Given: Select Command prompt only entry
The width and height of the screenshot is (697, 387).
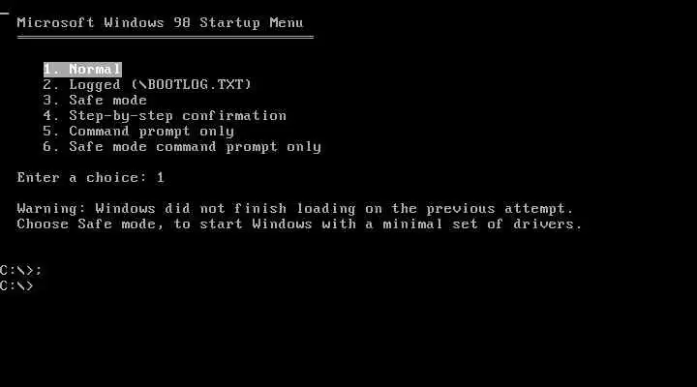Looking at the screenshot, I should point(138,131).
